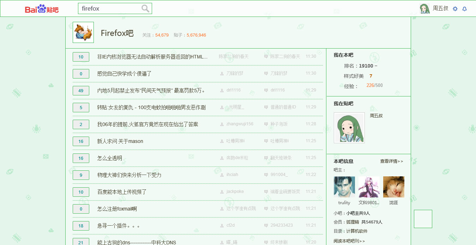The height and width of the screenshot is (245, 476).
Task: Expand 阅读本吧吧刊>> at panel bottom
Action: pos(348,240)
